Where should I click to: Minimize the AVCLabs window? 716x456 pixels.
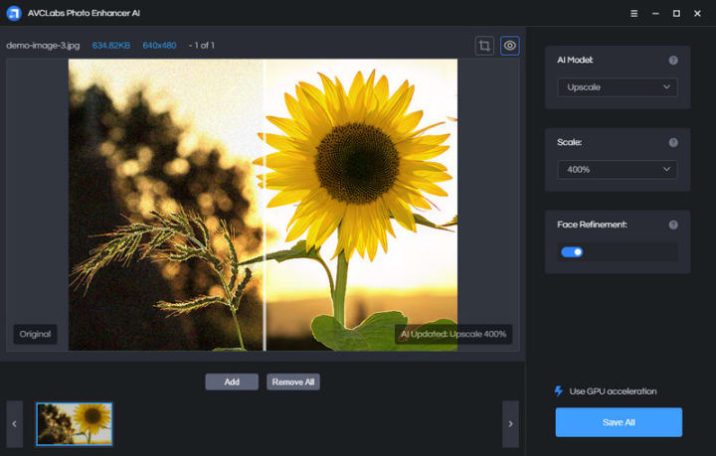coord(655,14)
